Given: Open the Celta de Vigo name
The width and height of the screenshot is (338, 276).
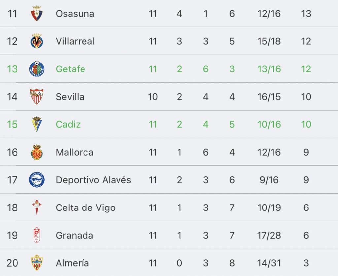Looking at the screenshot, I should point(85,208).
